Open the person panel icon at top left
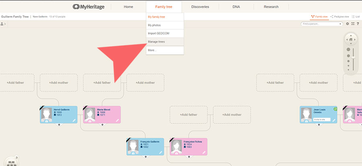 3,24
